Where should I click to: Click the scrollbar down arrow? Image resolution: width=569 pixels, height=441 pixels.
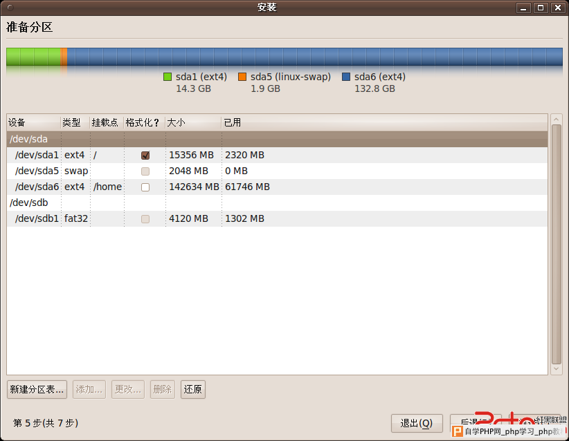[557, 369]
